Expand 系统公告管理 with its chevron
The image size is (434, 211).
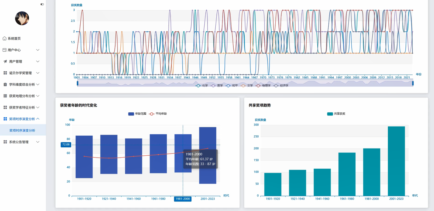38,142
